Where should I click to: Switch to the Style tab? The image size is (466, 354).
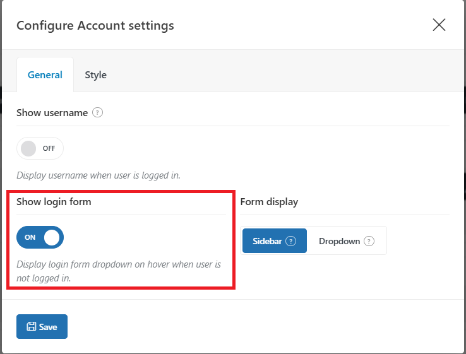(96, 74)
